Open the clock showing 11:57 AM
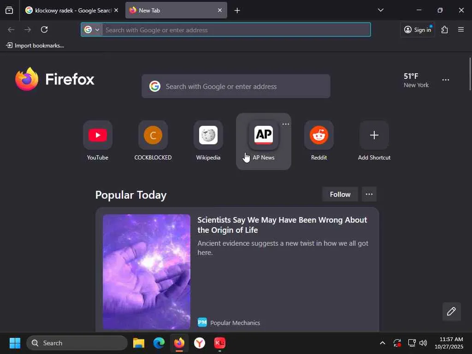Image resolution: width=472 pixels, height=354 pixels. (449, 343)
